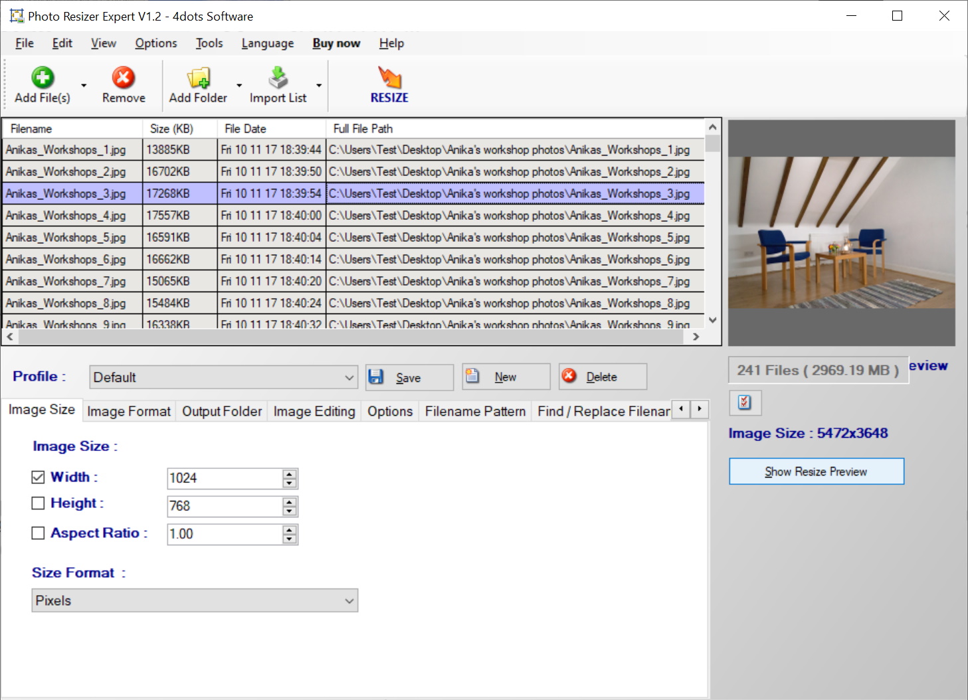The image size is (968, 700).
Task: Click the Import List icon
Action: 277,77
